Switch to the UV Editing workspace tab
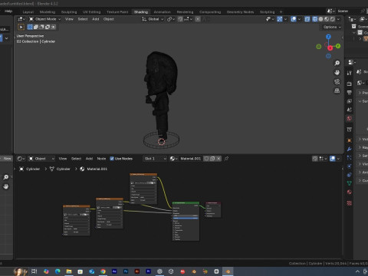 pos(91,12)
